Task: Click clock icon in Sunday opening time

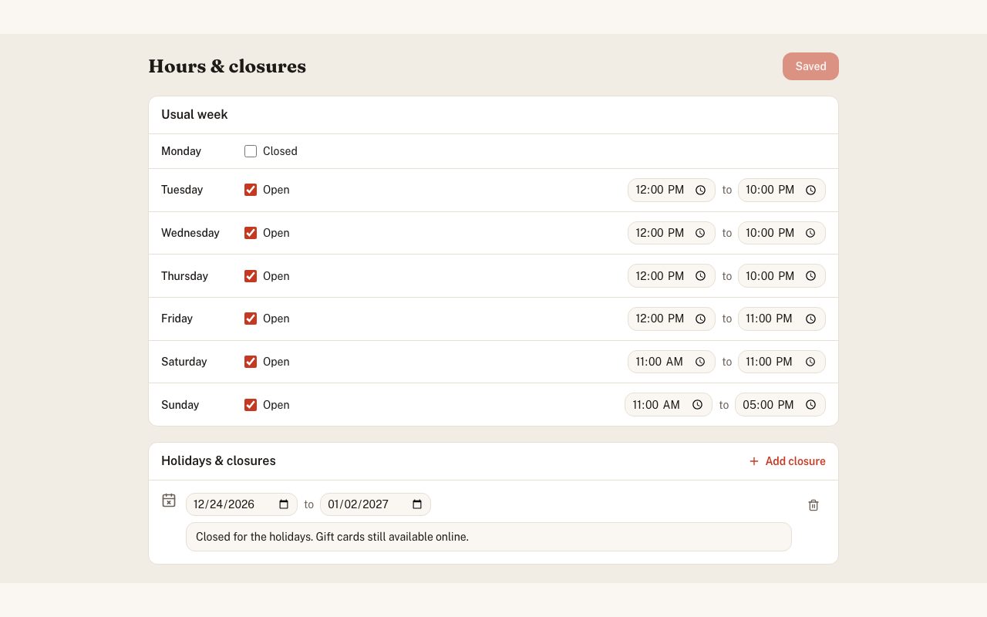Action: coord(697,405)
